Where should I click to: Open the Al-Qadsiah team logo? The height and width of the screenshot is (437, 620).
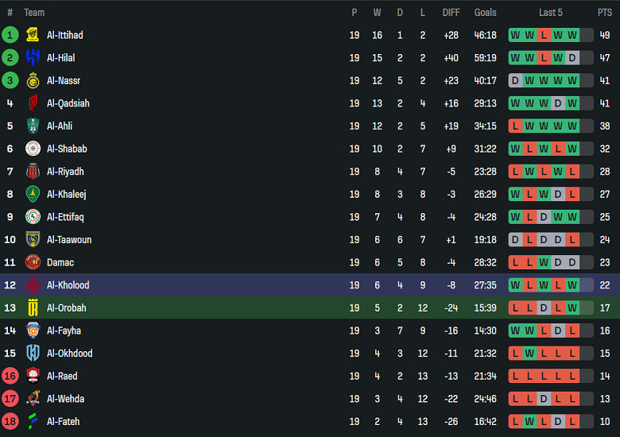pos(33,103)
